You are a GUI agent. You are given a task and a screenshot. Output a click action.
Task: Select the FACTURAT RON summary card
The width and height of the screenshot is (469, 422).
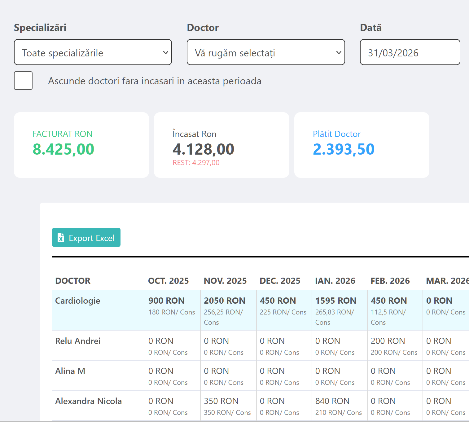point(81,145)
